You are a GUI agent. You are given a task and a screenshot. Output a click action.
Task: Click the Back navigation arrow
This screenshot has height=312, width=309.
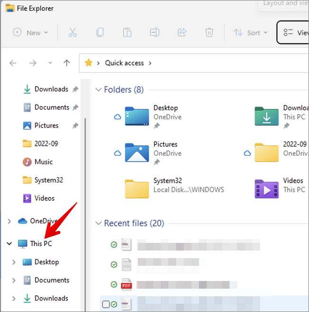pyautogui.click(x=13, y=63)
